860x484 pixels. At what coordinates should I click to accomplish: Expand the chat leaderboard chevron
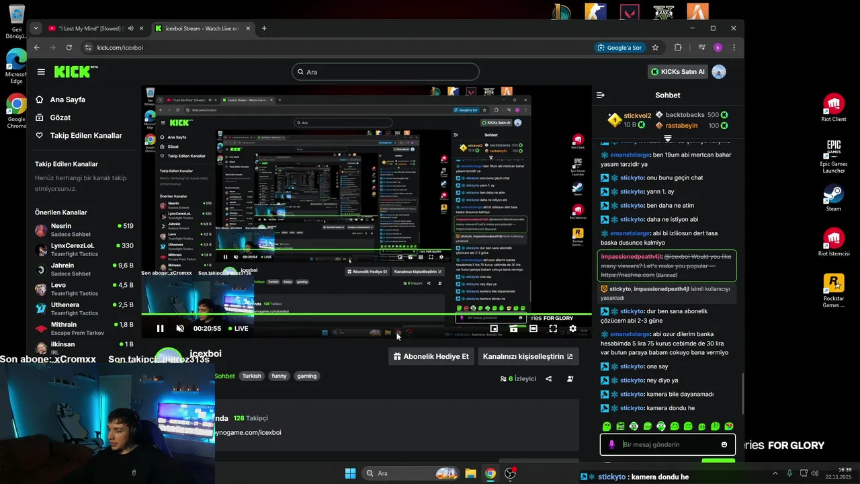668,138
